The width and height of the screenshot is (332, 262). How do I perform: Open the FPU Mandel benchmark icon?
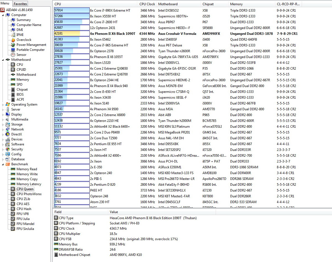point(13,224)
